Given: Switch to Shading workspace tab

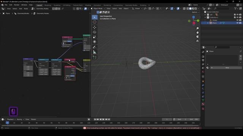Looking at the screenshot, I should (88, 5).
